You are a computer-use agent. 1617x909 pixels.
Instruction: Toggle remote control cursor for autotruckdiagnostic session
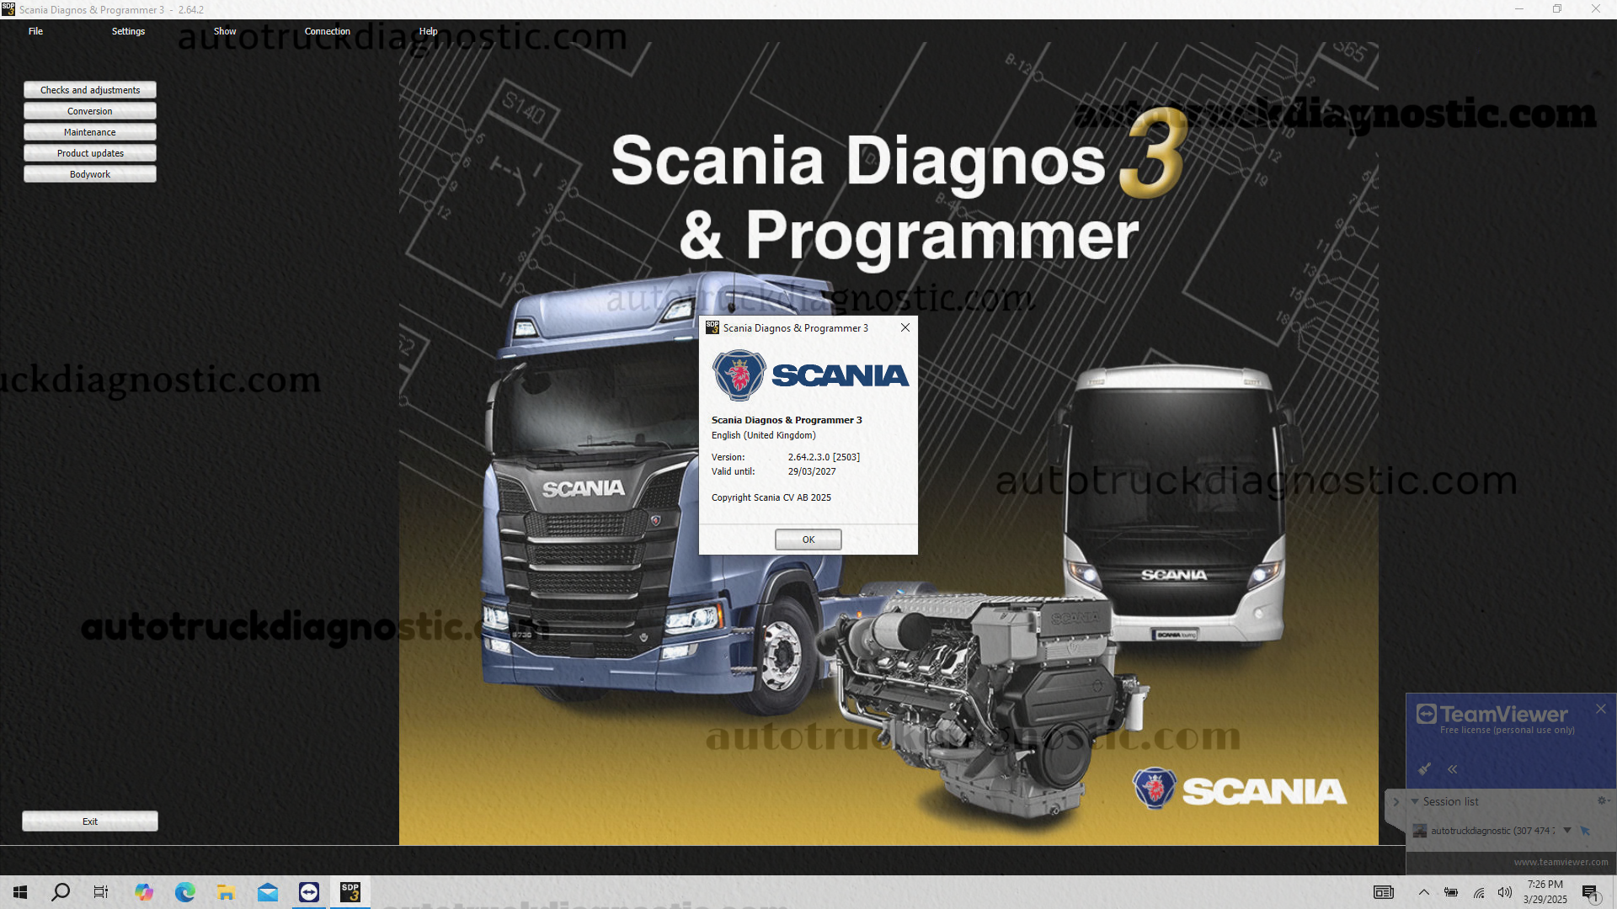tap(1585, 831)
